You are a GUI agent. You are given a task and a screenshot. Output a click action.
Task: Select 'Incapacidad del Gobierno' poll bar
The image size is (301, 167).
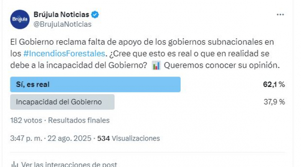click(62, 102)
